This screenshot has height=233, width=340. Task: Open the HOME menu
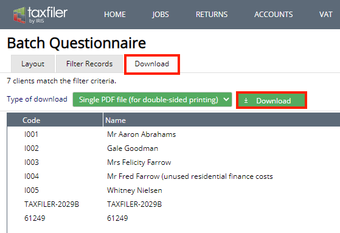point(115,15)
